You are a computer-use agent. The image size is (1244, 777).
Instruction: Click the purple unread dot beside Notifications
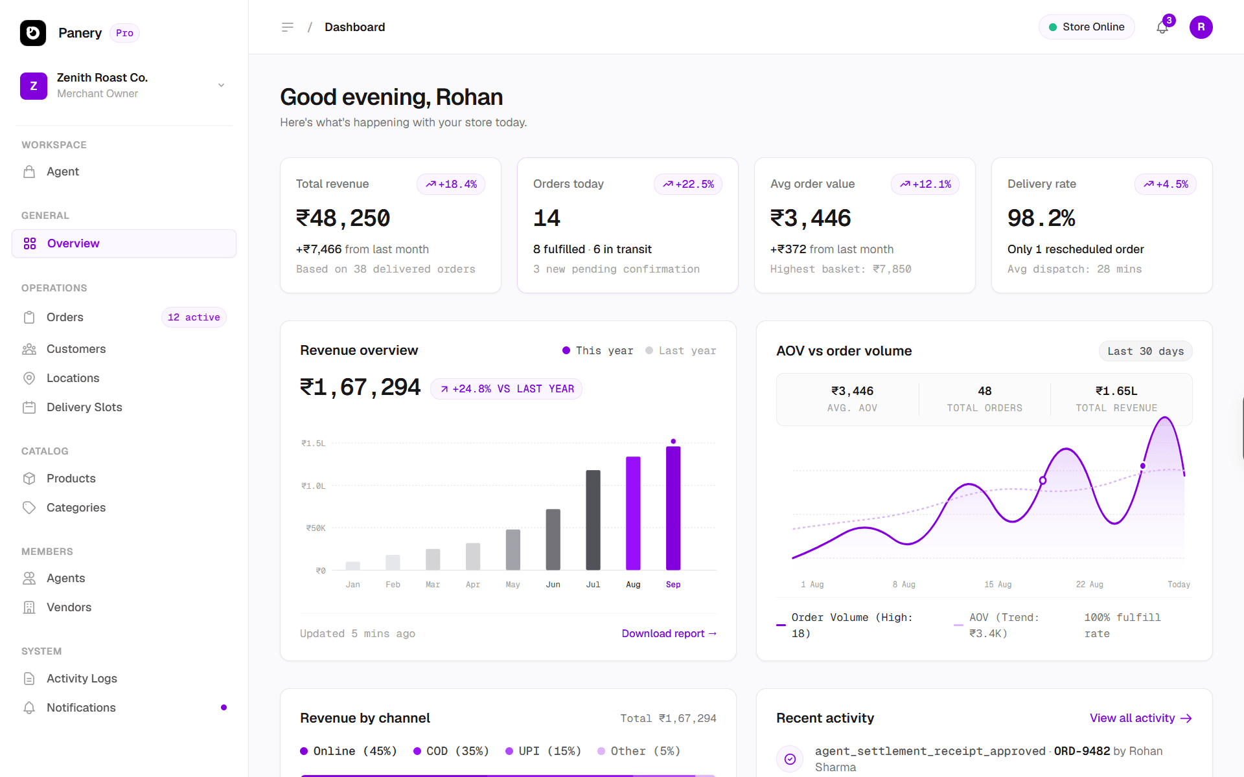coord(224,708)
